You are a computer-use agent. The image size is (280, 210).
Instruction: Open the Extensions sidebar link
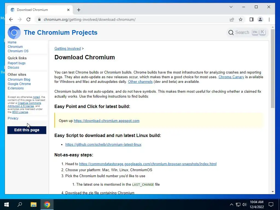point(16,88)
